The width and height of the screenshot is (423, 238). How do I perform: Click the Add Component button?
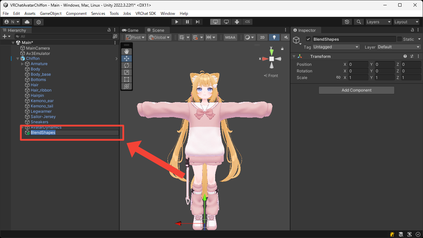pyautogui.click(x=356, y=90)
